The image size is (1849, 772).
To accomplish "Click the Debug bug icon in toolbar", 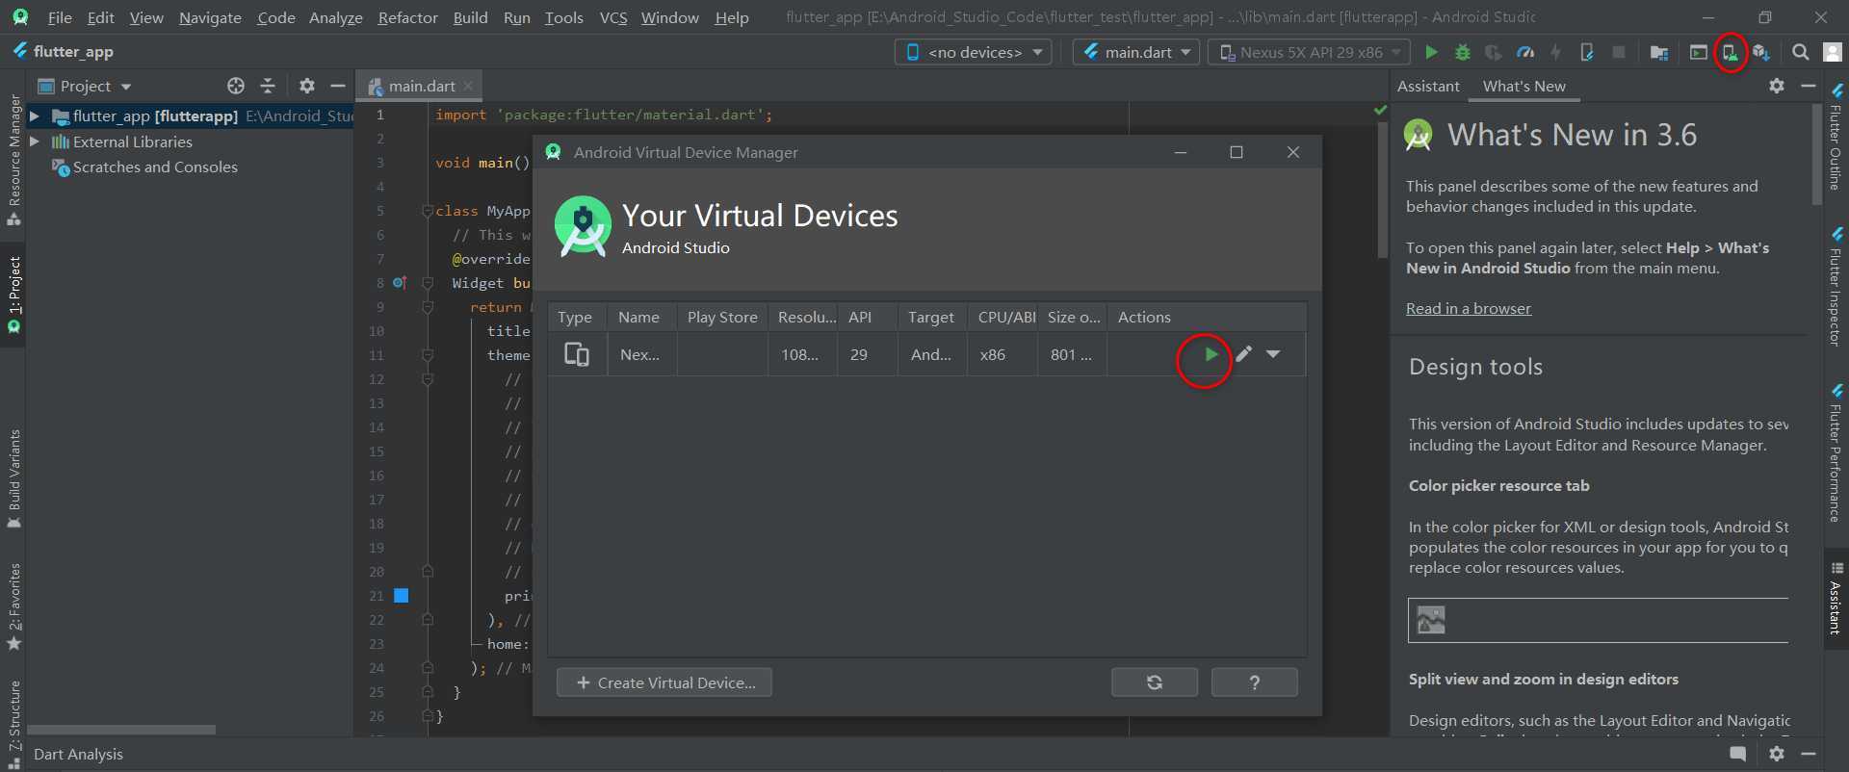I will click(1462, 52).
